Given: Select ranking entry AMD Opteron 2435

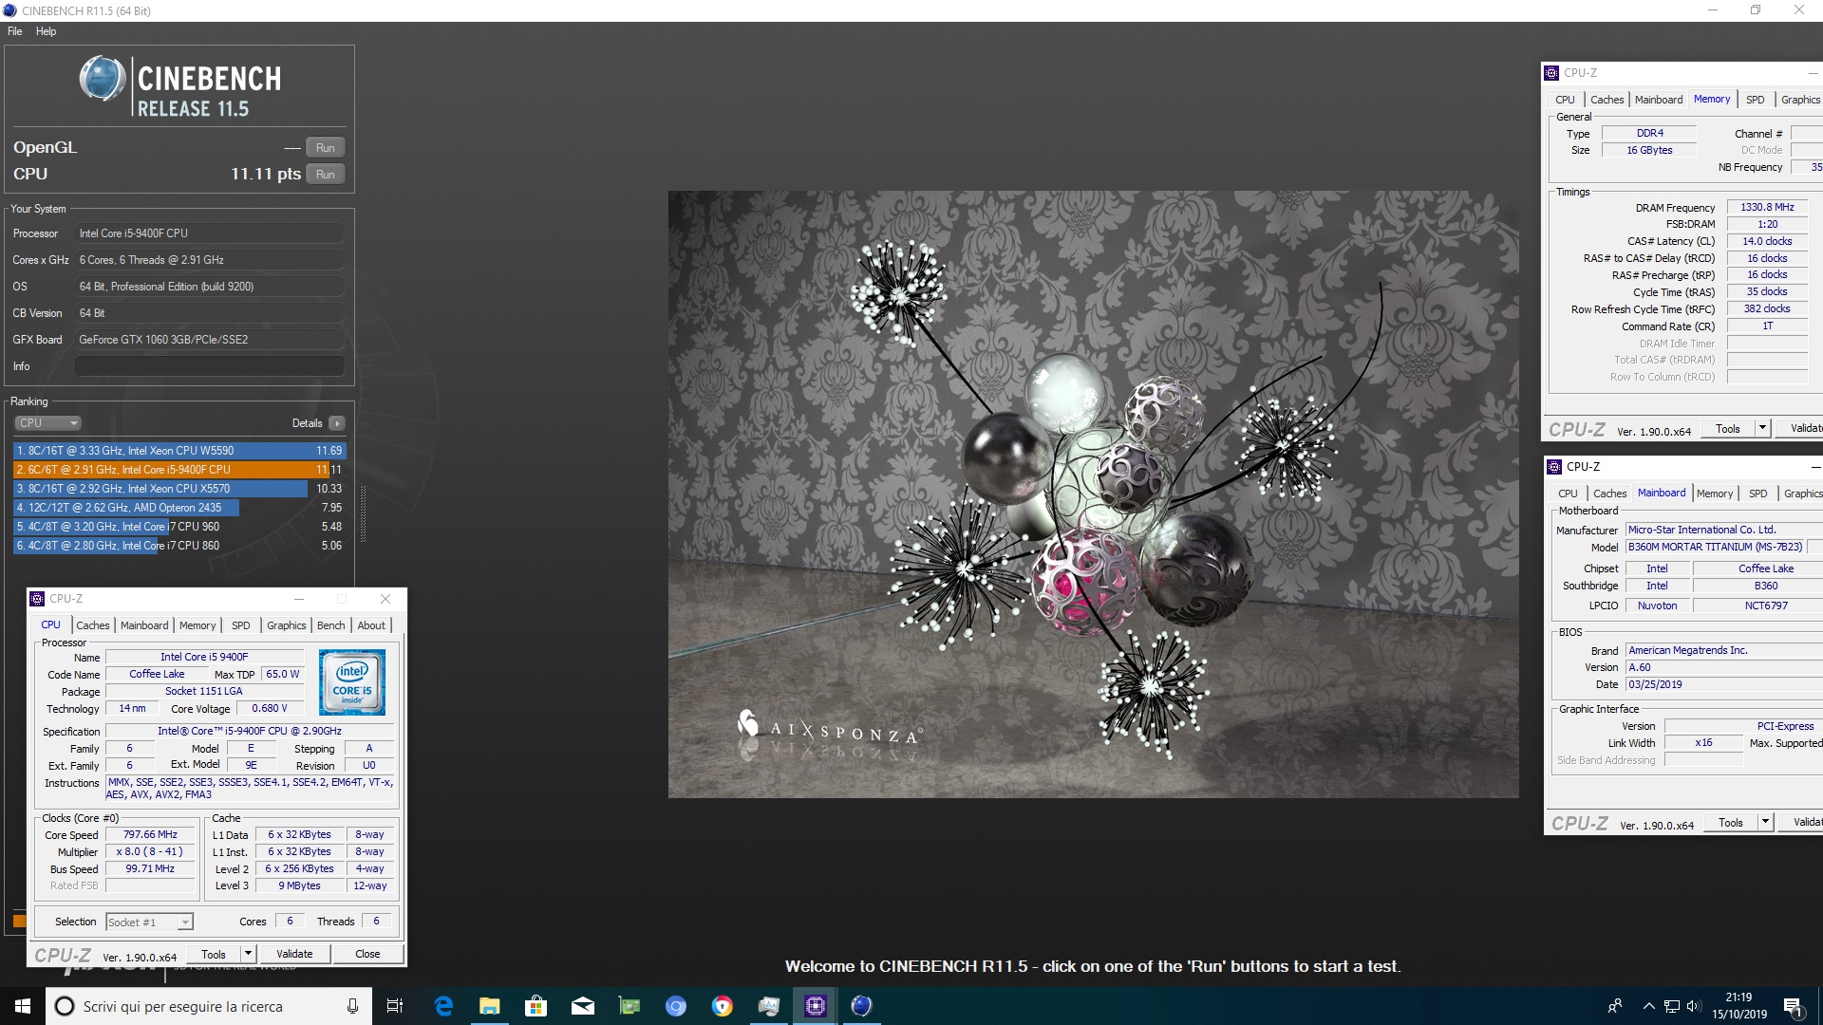Looking at the screenshot, I should (179, 508).
